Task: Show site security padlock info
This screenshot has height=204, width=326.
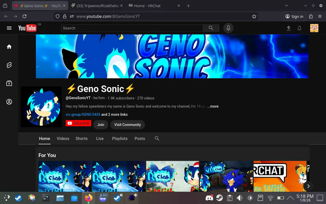Action: point(65,16)
